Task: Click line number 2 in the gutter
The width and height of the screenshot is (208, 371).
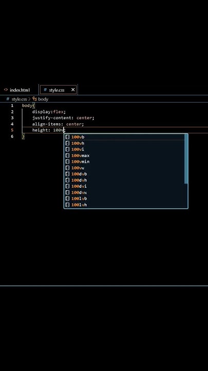Action: point(12,112)
